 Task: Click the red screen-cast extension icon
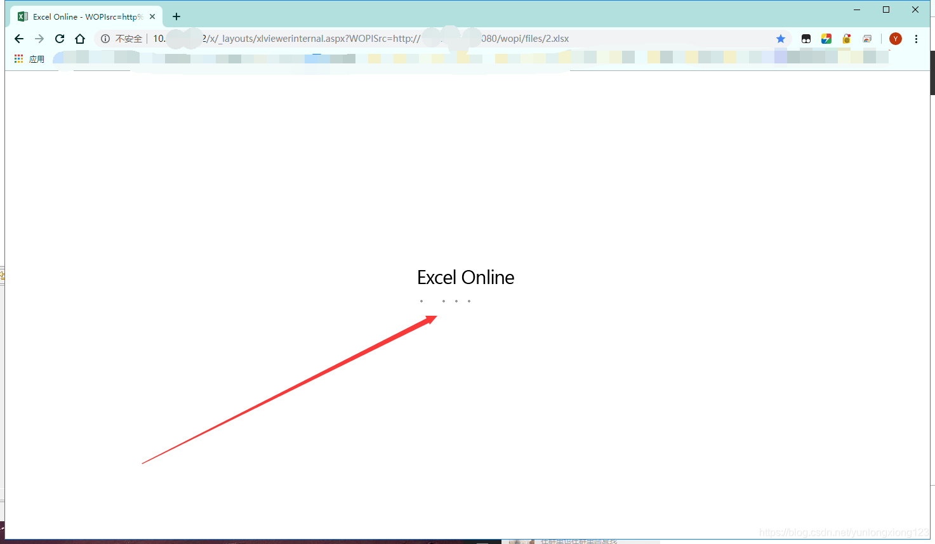click(867, 39)
